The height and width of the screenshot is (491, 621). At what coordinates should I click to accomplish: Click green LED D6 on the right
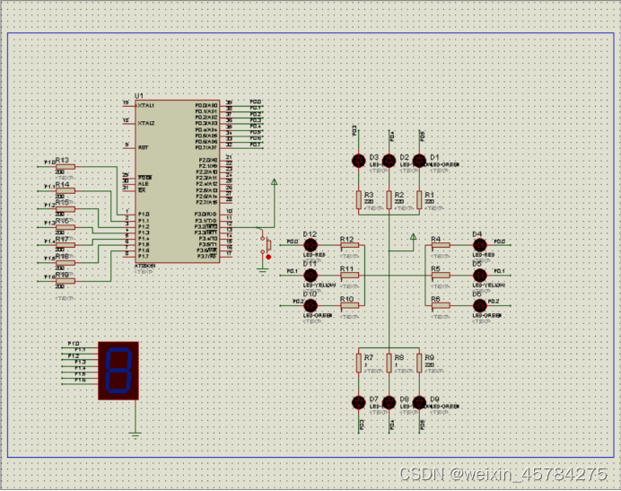pyautogui.click(x=479, y=305)
